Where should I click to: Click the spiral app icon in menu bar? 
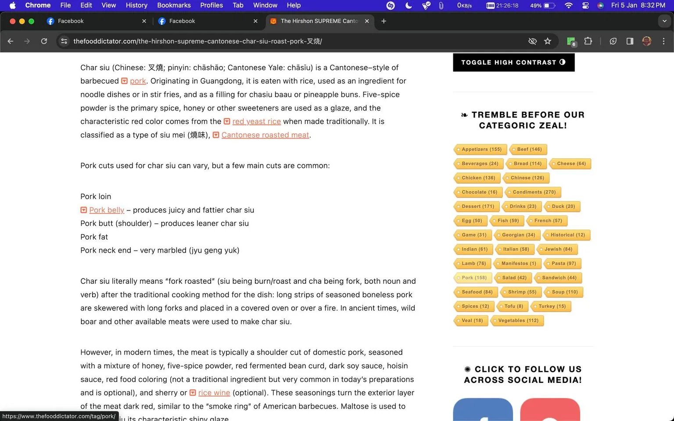click(391, 5)
